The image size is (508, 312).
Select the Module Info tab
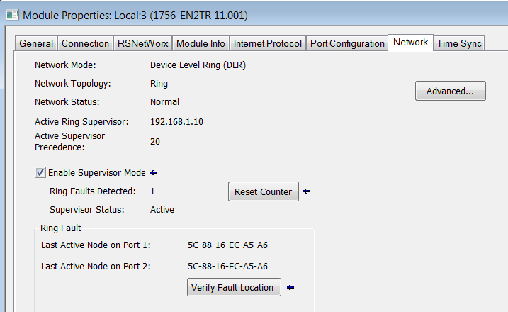coord(201,43)
